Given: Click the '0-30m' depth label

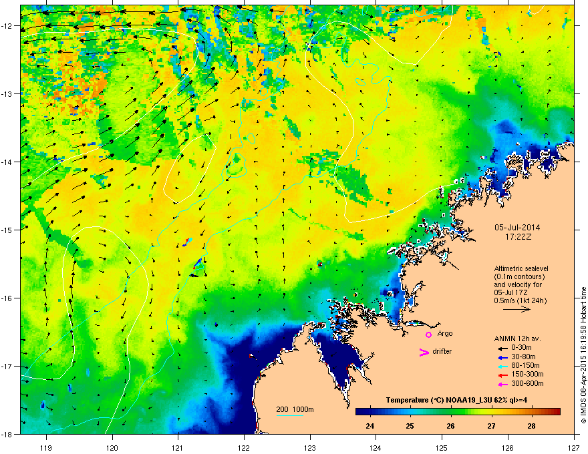Looking at the screenshot, I should point(522,348).
